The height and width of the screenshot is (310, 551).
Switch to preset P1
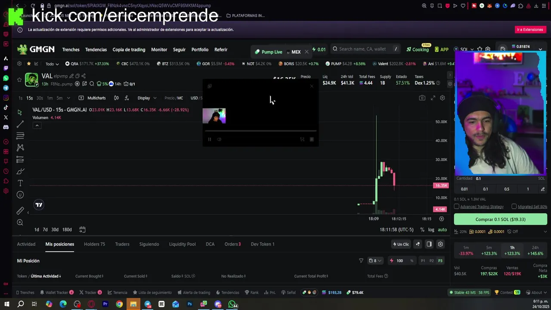pos(423,261)
